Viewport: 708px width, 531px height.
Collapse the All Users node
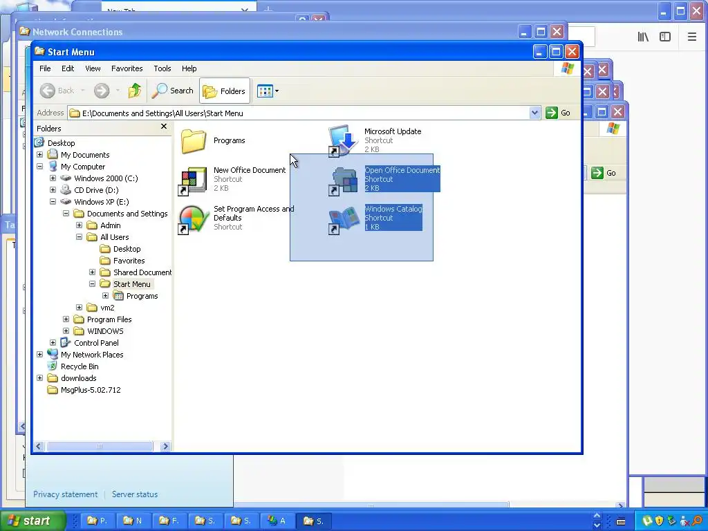(x=79, y=237)
